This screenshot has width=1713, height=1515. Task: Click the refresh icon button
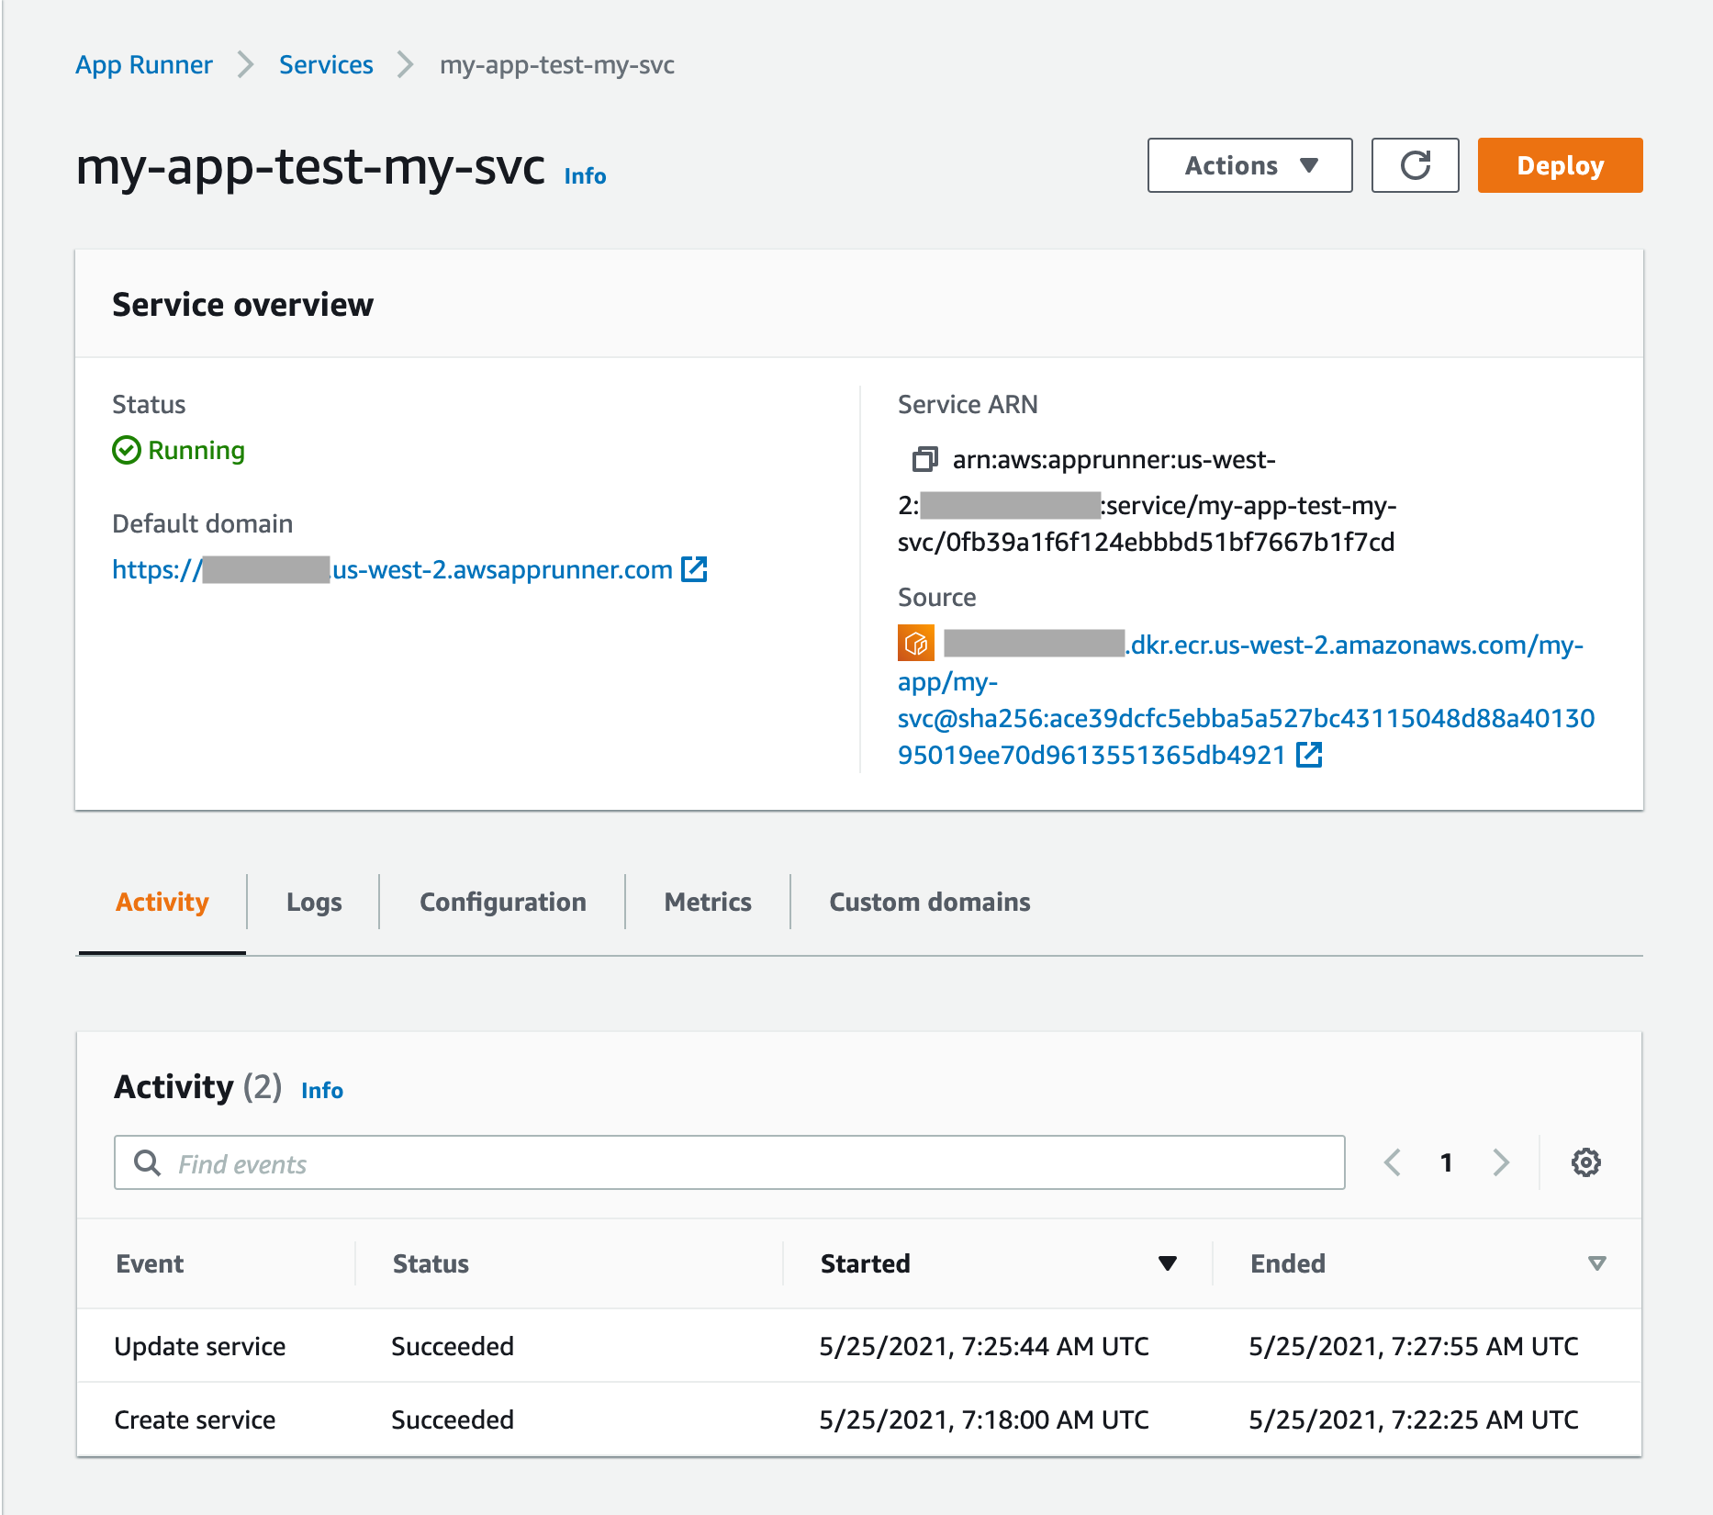[x=1415, y=165]
